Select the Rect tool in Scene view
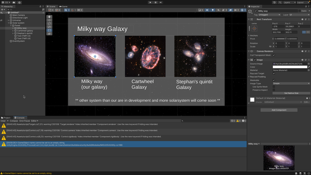The width and height of the screenshot is (311, 175). [49, 30]
